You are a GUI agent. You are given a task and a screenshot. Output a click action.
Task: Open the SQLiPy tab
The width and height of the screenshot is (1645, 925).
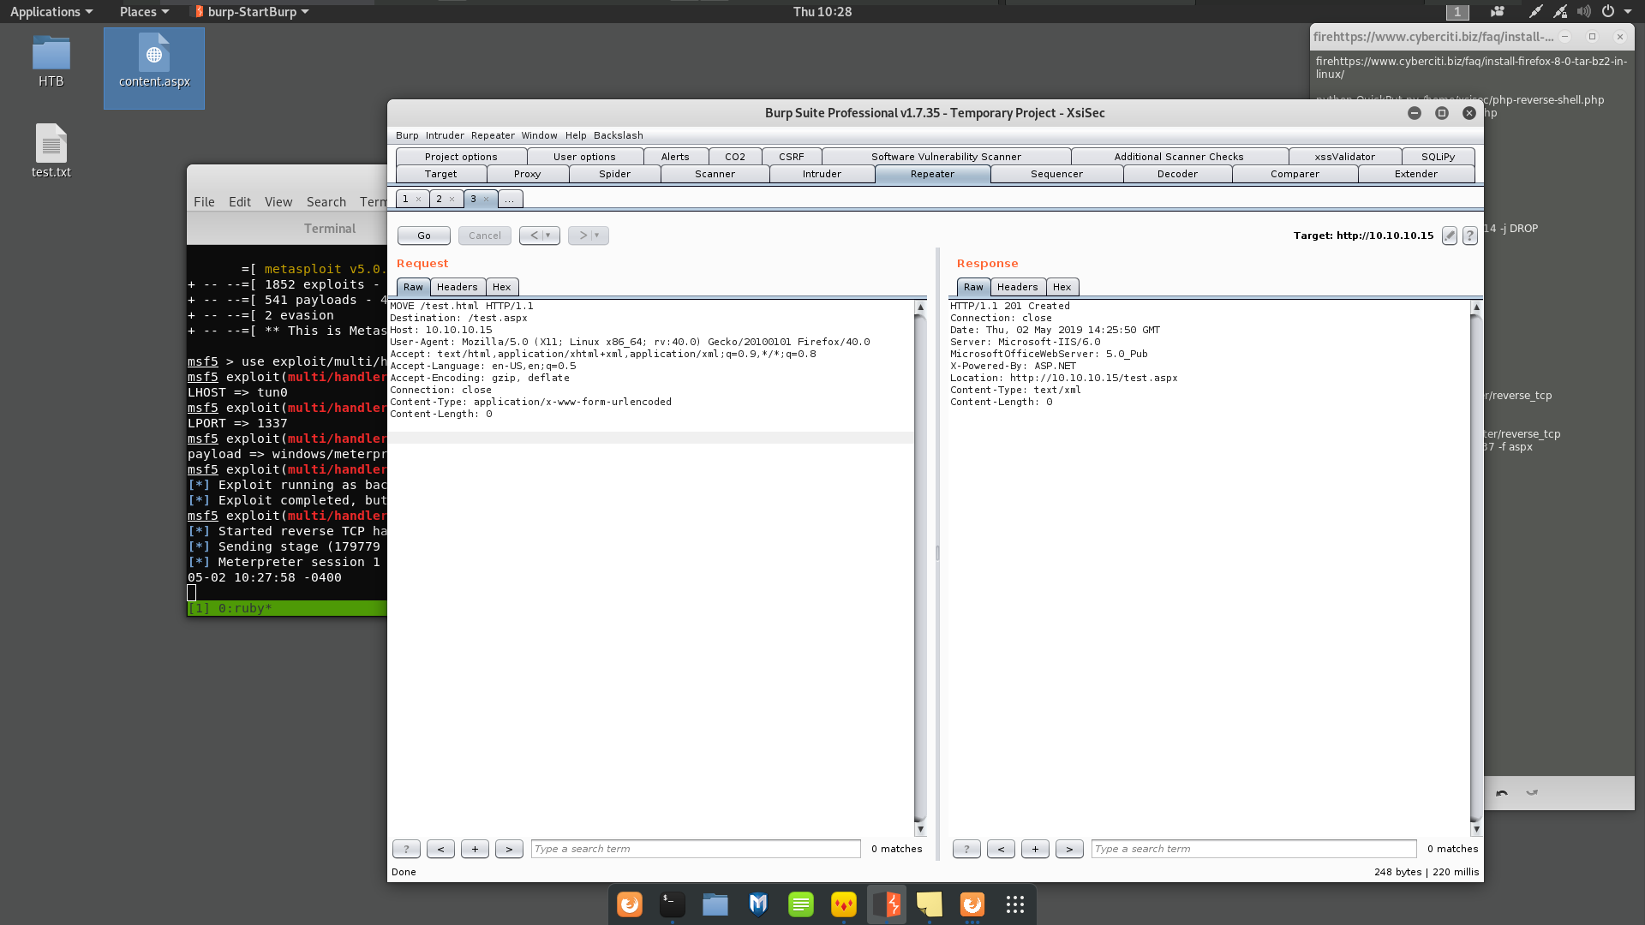point(1439,157)
